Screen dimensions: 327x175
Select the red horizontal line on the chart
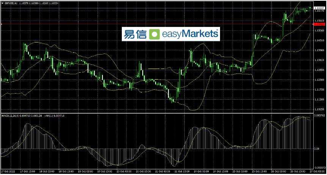157,24
